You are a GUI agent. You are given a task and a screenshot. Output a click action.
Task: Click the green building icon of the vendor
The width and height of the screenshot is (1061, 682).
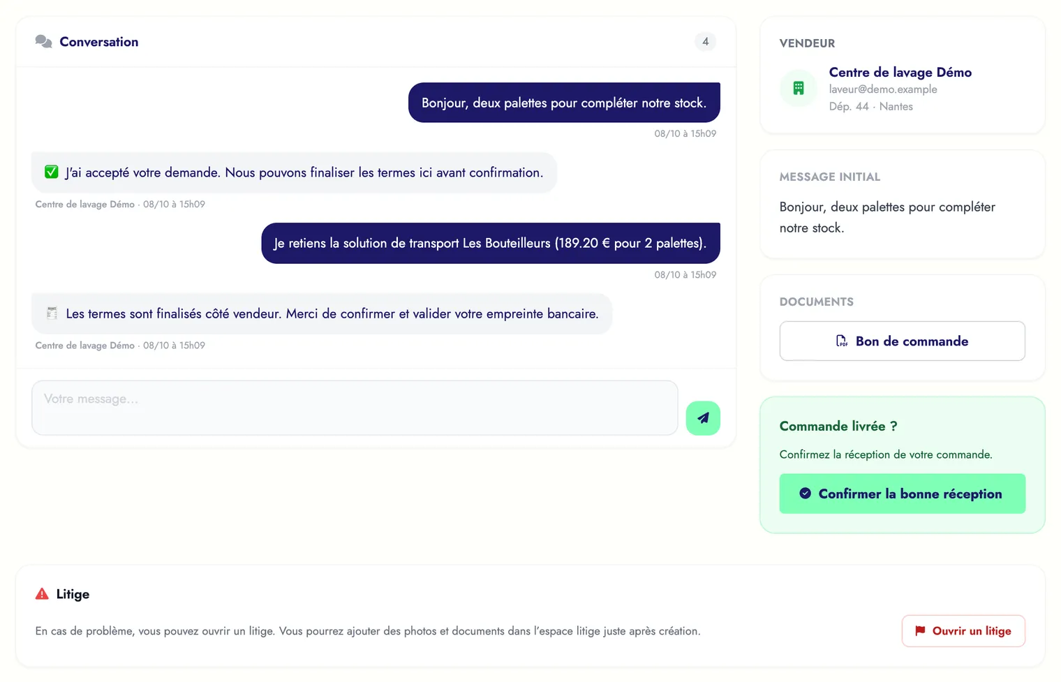(x=799, y=88)
